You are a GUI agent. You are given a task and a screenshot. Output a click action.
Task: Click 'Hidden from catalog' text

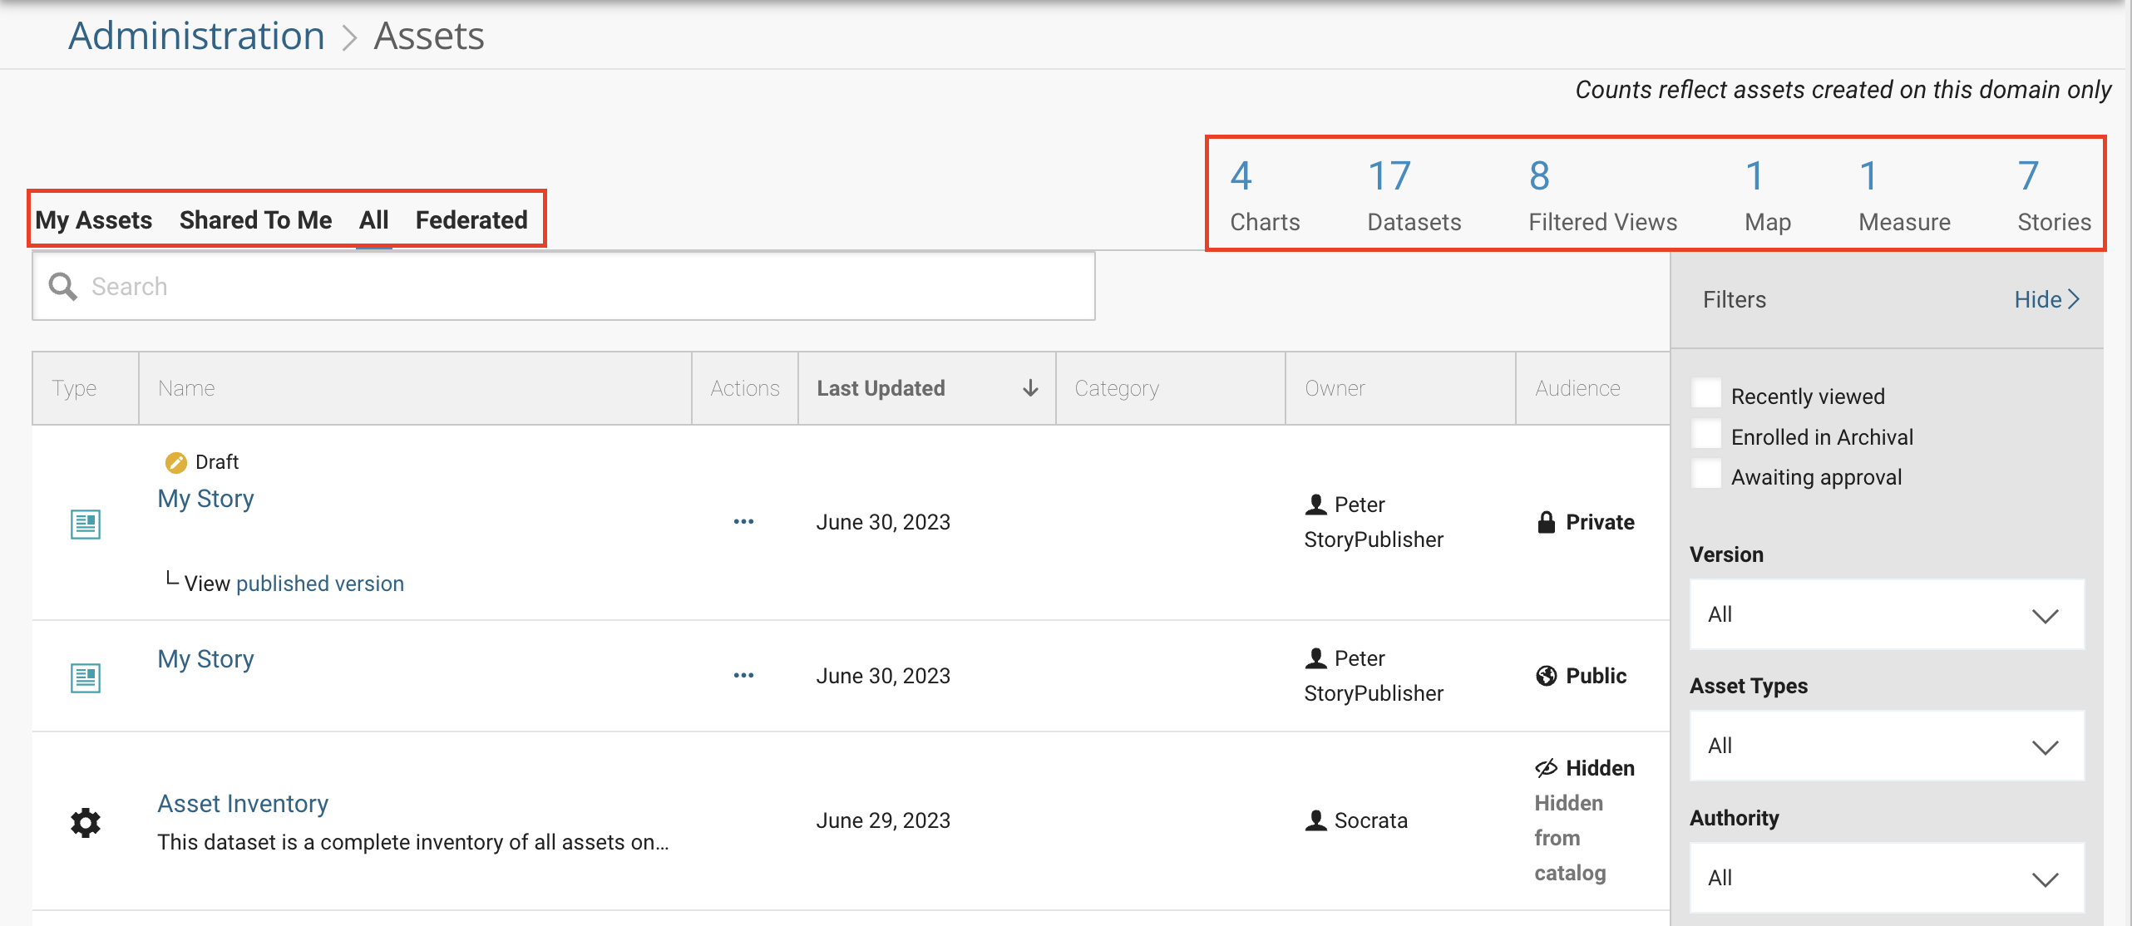[x=1570, y=838]
